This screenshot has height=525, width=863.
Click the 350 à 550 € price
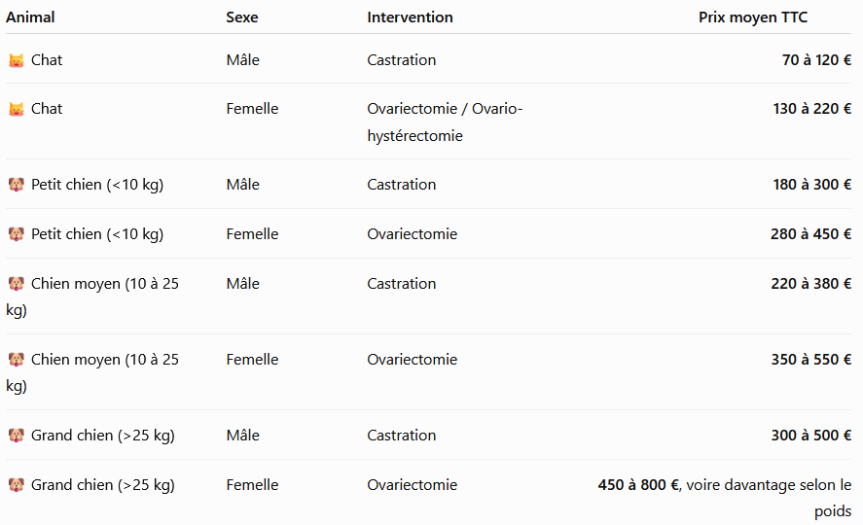[x=811, y=360]
